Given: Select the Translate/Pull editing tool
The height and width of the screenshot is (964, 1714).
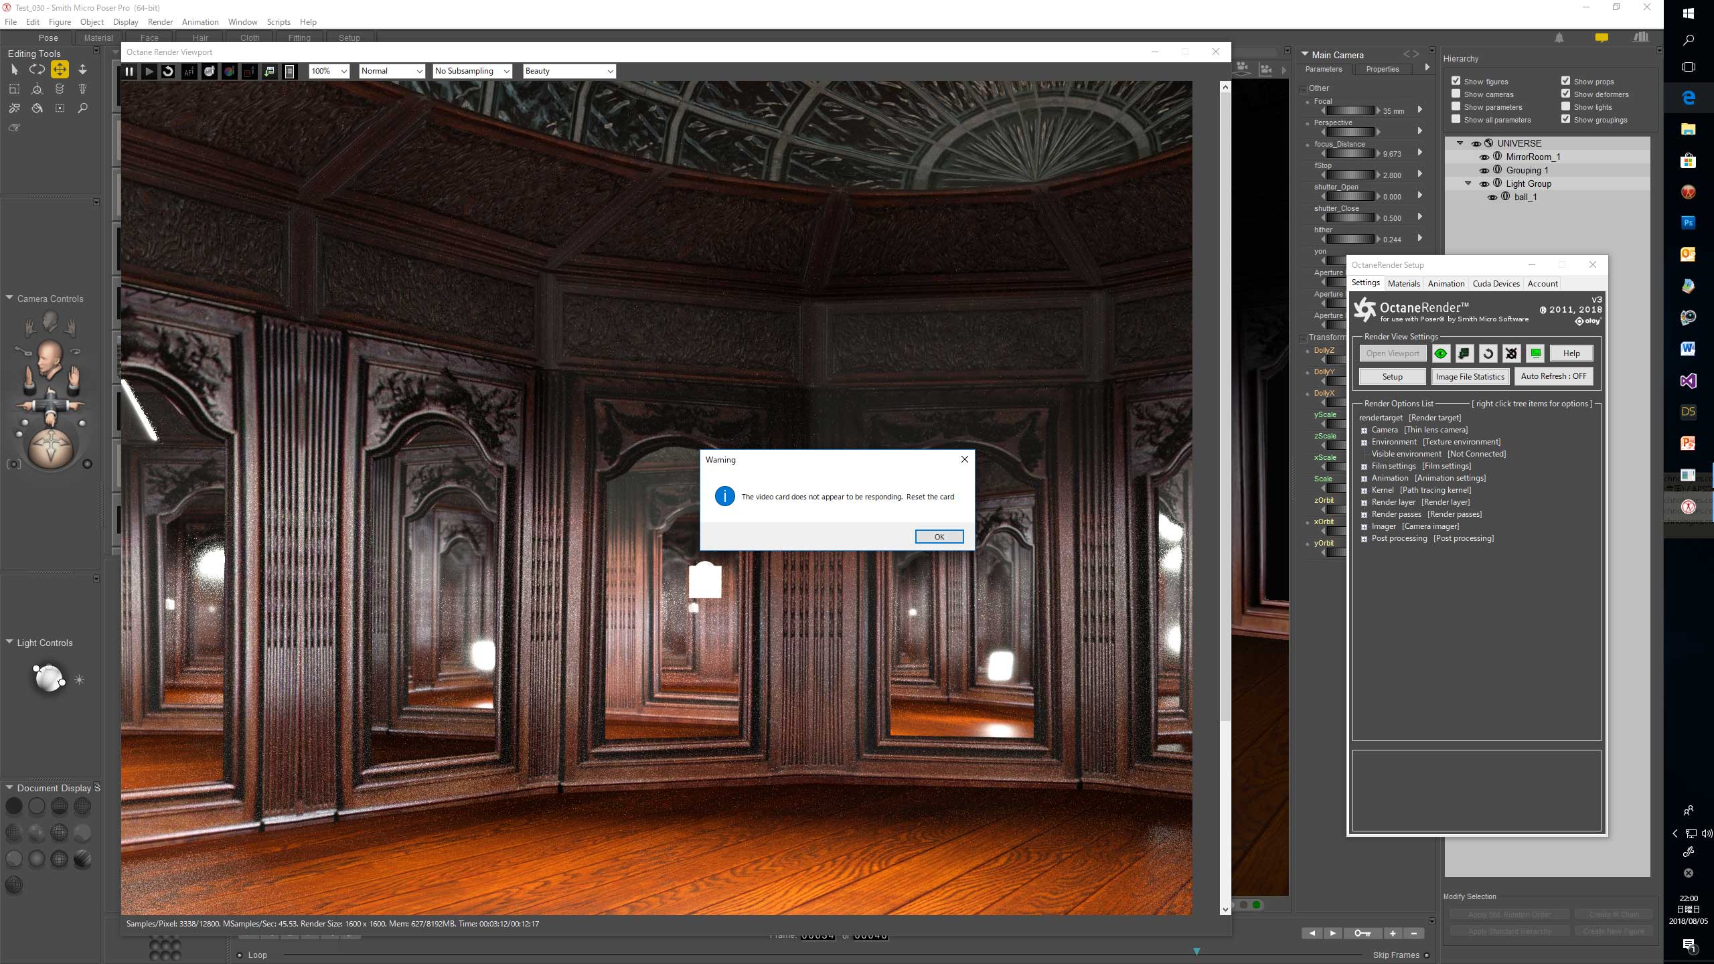Looking at the screenshot, I should [x=60, y=70].
